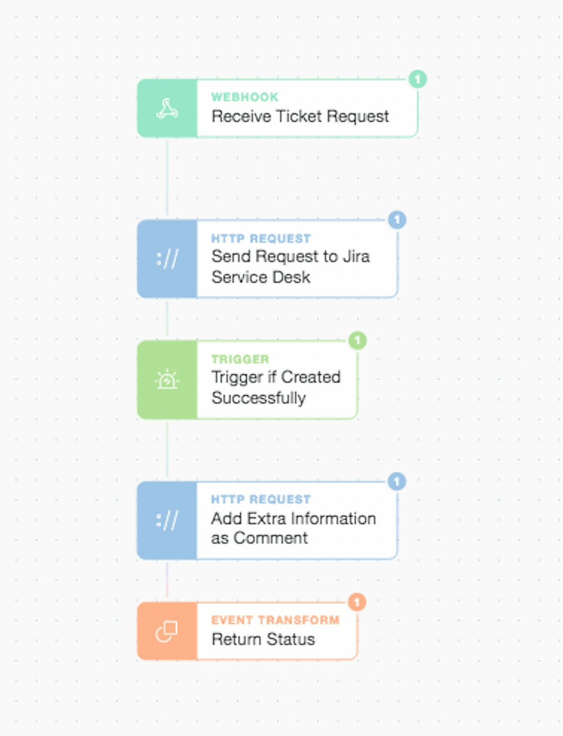Click link between Webhook and Jira request nodes
Screen dimensions: 563x736
[x=167, y=178]
